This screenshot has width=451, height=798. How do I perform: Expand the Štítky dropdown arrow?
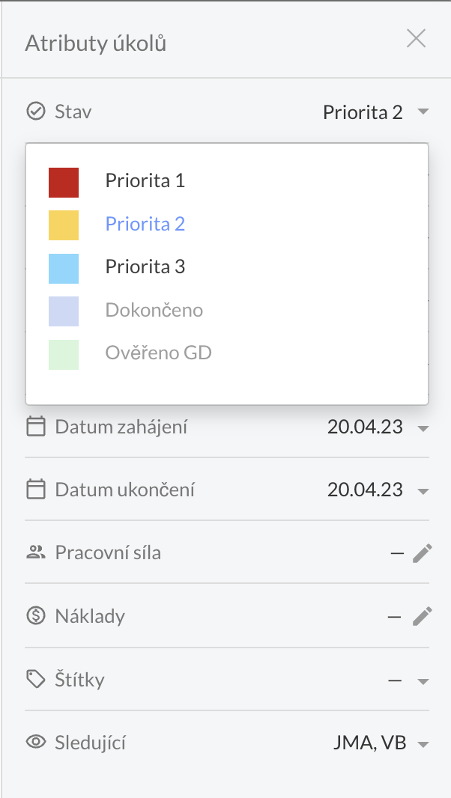pos(423,681)
